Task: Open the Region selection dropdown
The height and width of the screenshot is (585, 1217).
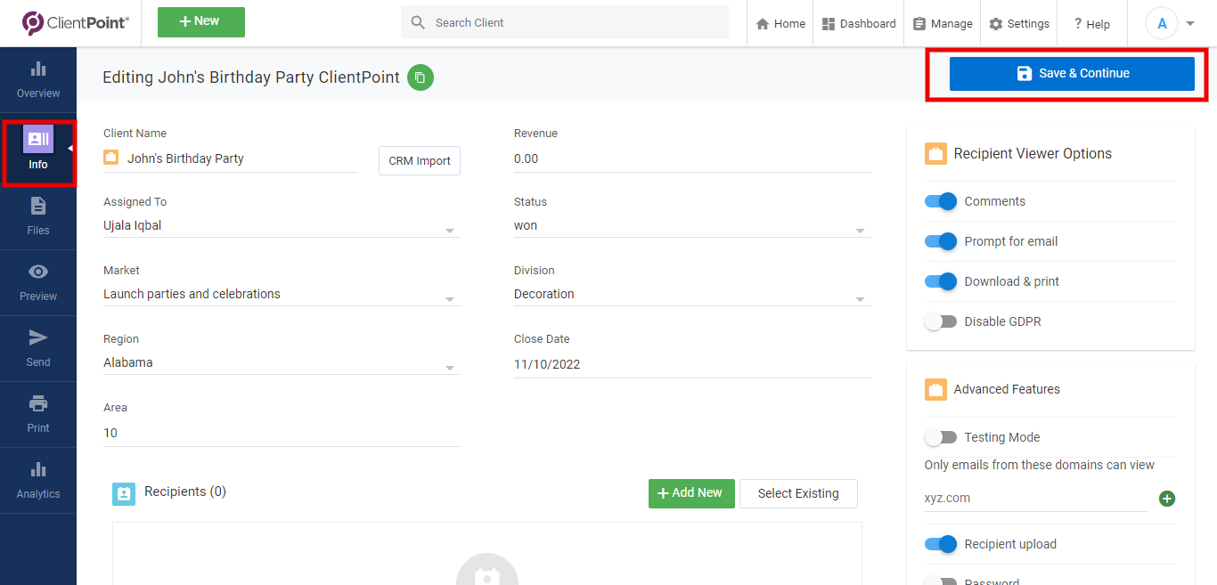Action: coord(449,366)
